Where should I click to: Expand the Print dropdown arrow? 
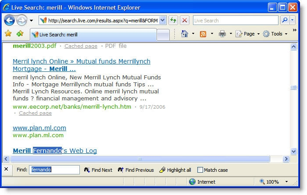pos(231,34)
